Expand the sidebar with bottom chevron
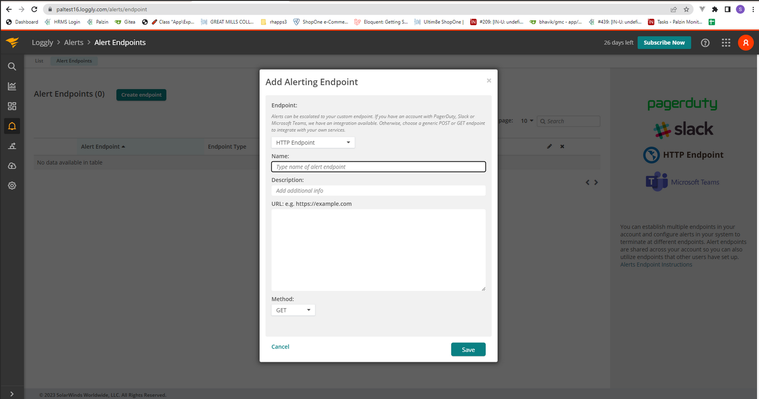 [12, 394]
